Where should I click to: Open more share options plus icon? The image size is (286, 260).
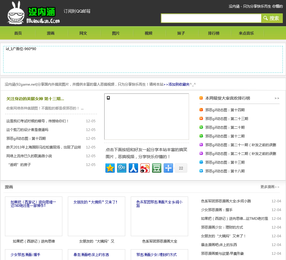tap(168, 168)
